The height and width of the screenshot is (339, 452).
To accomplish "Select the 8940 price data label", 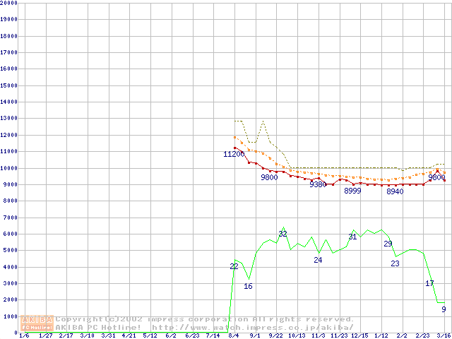I will click(x=395, y=191).
